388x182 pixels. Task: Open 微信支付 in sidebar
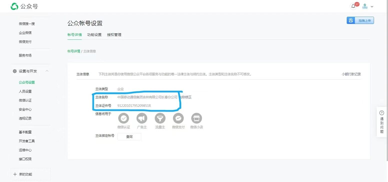25,42
